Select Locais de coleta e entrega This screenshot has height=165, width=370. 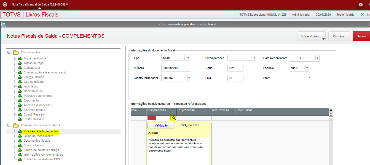pyautogui.click(x=41, y=150)
